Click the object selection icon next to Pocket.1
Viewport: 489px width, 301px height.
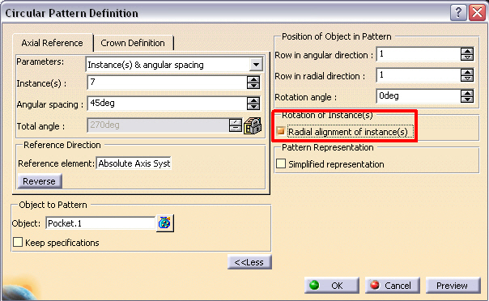164,223
